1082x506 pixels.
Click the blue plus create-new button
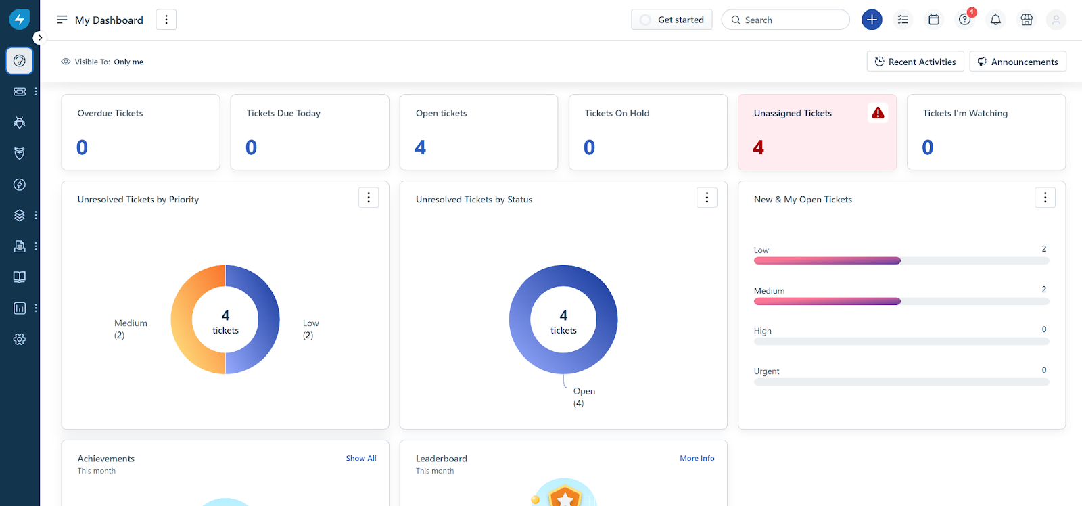click(872, 20)
